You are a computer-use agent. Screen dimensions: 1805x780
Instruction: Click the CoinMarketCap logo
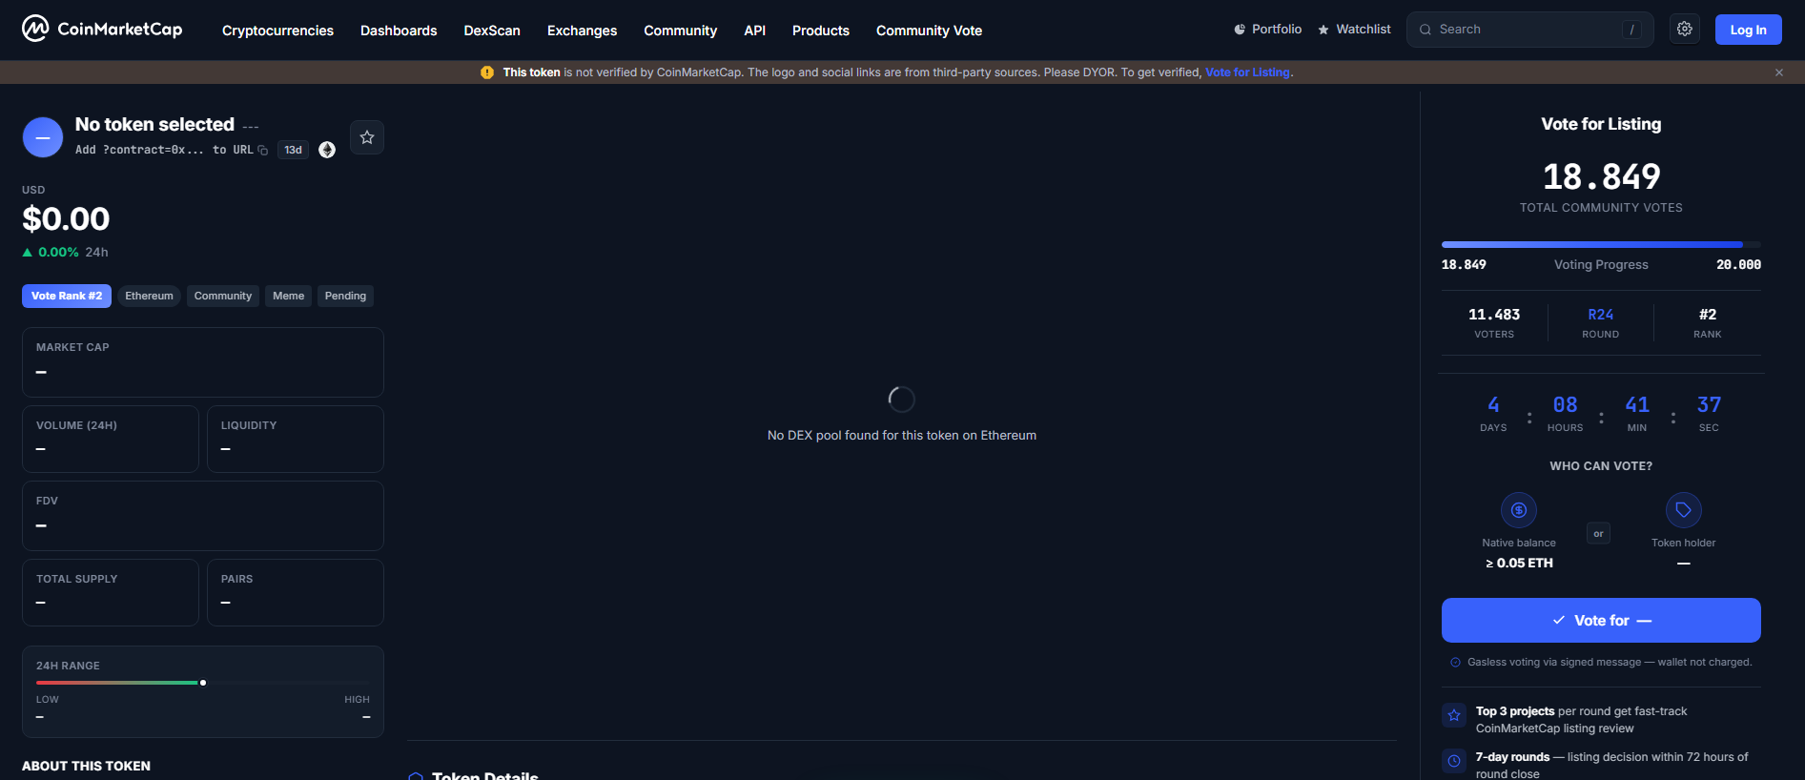[102, 30]
